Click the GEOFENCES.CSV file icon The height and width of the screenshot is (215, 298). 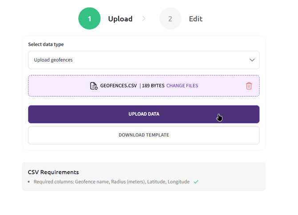pos(93,86)
